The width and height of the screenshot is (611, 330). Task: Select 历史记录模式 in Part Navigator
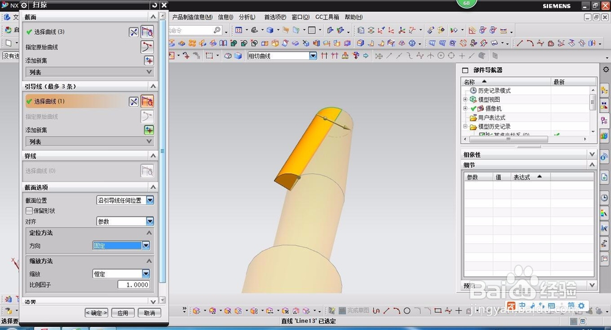494,90
